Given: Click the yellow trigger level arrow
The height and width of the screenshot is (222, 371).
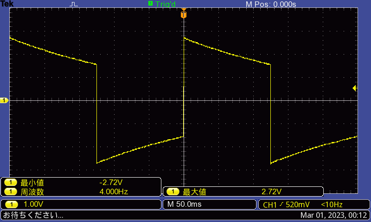Looking at the screenshot, I should [354, 88].
